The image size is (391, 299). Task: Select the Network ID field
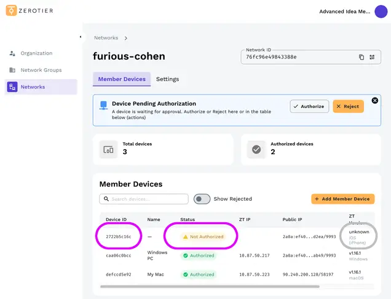(x=310, y=57)
